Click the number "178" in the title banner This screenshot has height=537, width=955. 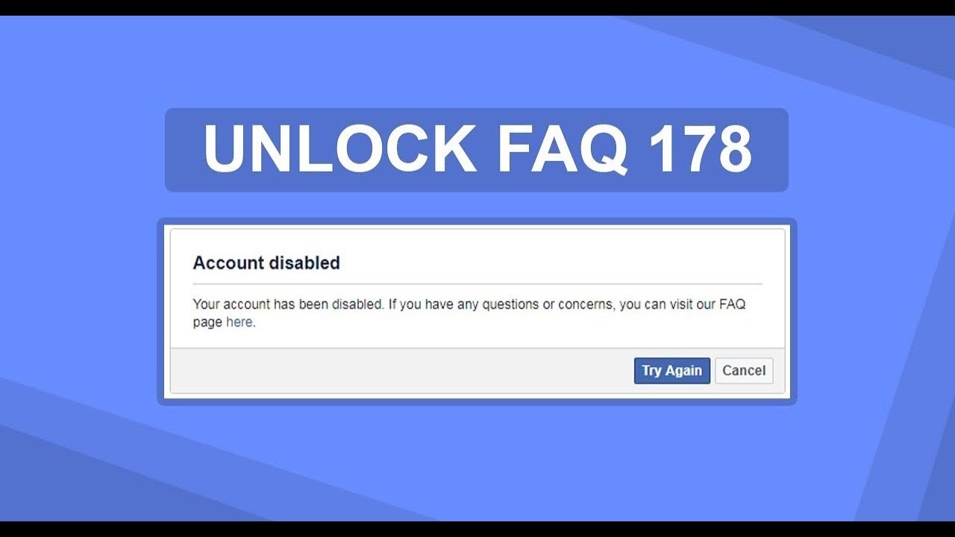(700, 149)
